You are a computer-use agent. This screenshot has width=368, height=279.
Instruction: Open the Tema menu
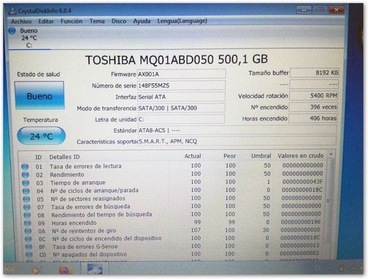(x=97, y=21)
